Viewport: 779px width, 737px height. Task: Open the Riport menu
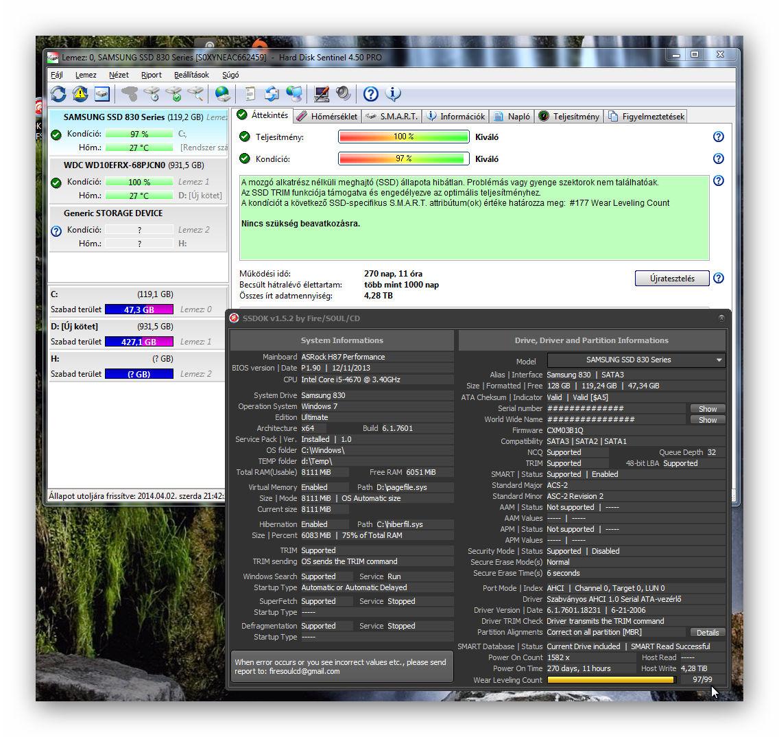click(x=151, y=75)
